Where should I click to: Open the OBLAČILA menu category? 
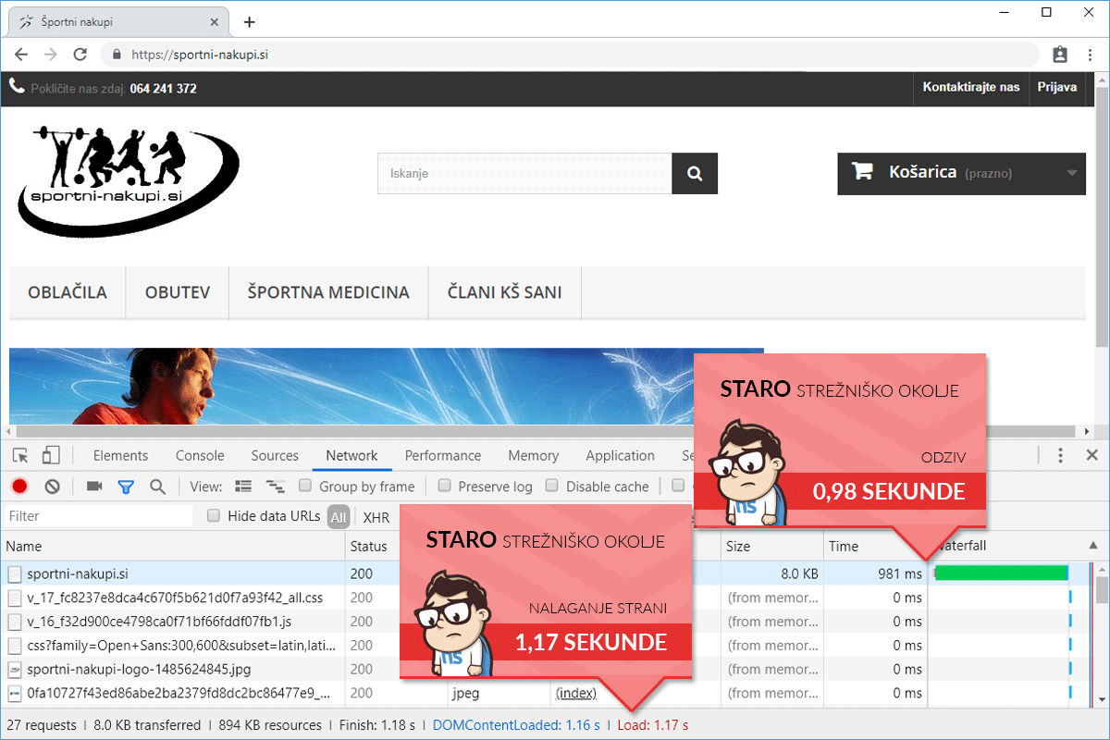click(x=68, y=292)
